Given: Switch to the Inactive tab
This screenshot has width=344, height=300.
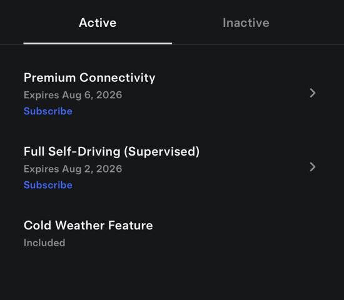Looking at the screenshot, I should click(246, 22).
